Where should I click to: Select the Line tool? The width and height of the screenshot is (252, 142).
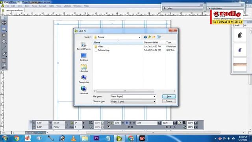[4, 48]
